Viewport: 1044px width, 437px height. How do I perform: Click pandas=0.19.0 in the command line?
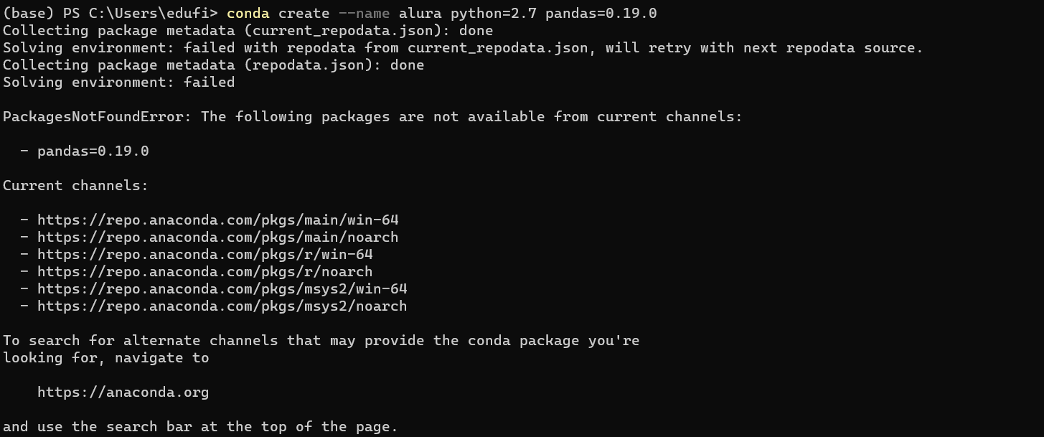click(601, 14)
